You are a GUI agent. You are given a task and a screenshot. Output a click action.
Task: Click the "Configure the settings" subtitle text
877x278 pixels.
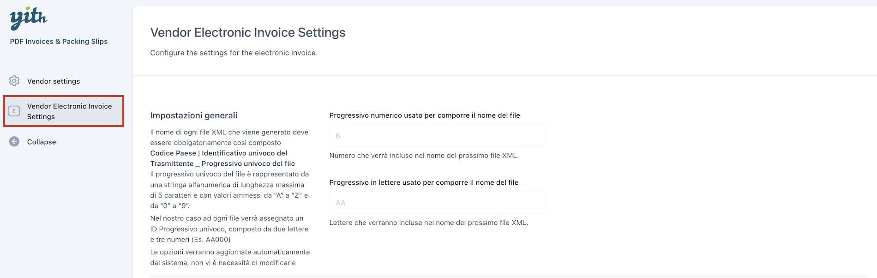click(x=234, y=53)
